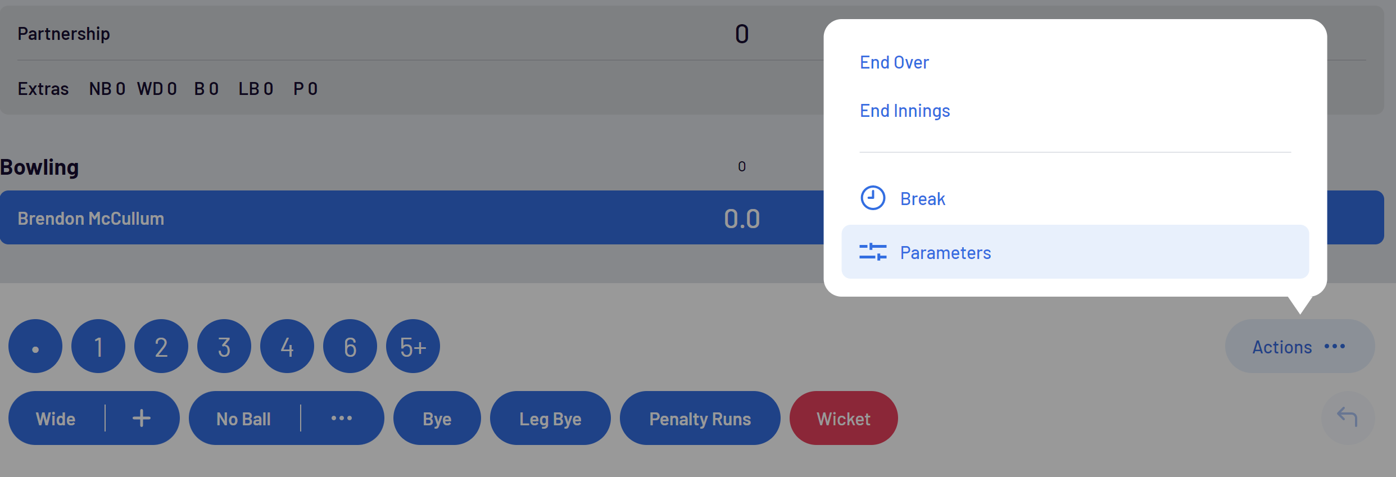
Task: Score a dot ball
Action: (x=35, y=347)
